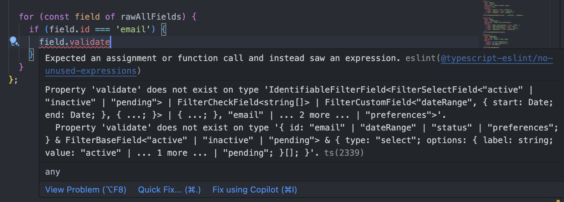The image size is (564, 202).
Task: Place cursor on field.validate with the red squiggle
Action: pos(74,42)
